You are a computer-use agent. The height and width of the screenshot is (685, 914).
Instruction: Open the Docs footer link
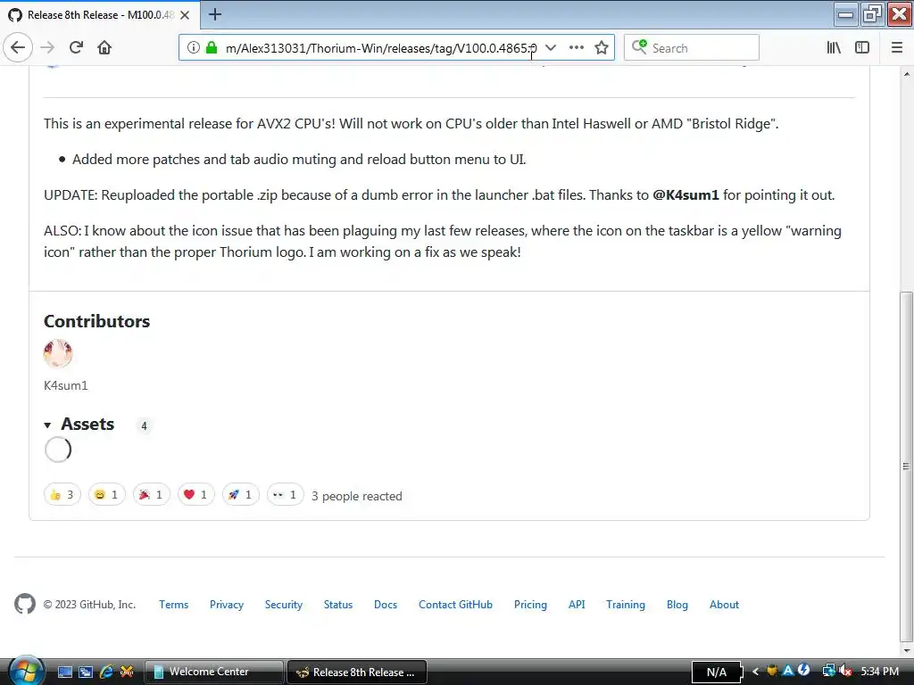386,605
